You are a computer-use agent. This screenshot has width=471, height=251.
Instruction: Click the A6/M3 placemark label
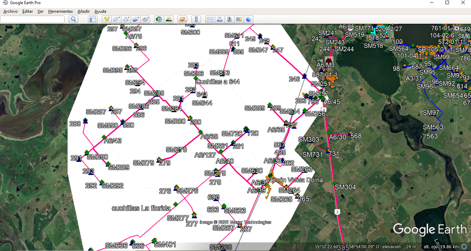(x=325, y=65)
